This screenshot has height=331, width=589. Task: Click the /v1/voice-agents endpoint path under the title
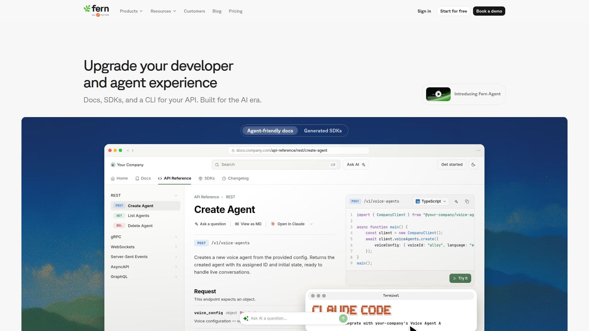pos(230,243)
